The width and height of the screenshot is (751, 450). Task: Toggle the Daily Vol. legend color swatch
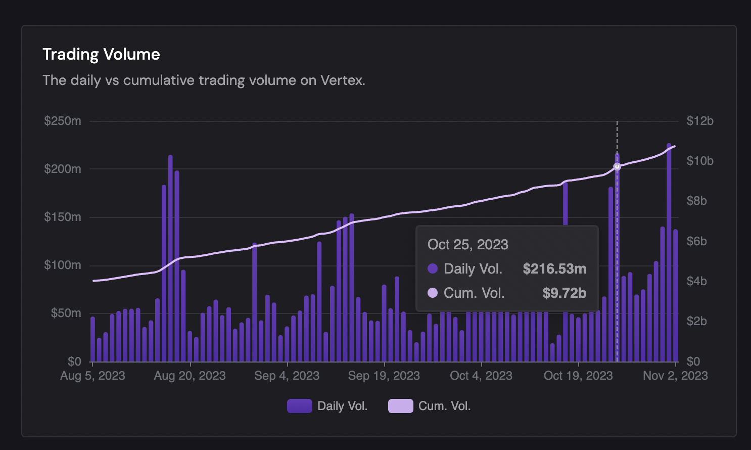point(299,406)
